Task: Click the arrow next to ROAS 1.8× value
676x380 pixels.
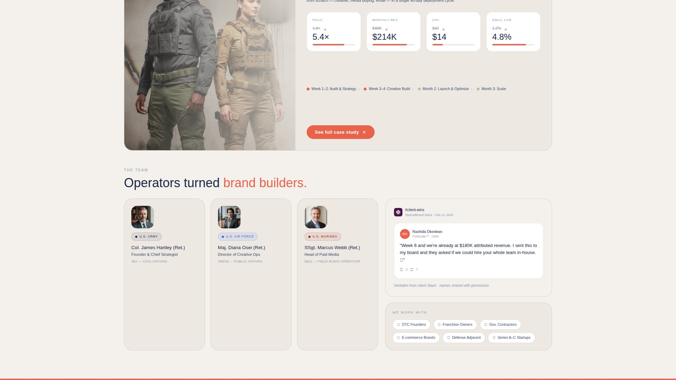Action: (x=325, y=30)
